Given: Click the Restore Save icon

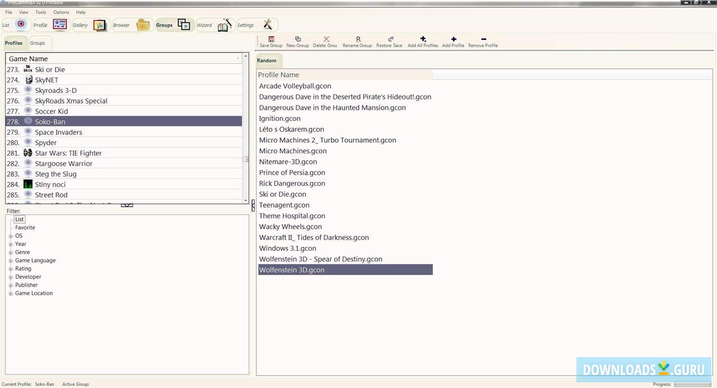Looking at the screenshot, I should coord(389,40).
